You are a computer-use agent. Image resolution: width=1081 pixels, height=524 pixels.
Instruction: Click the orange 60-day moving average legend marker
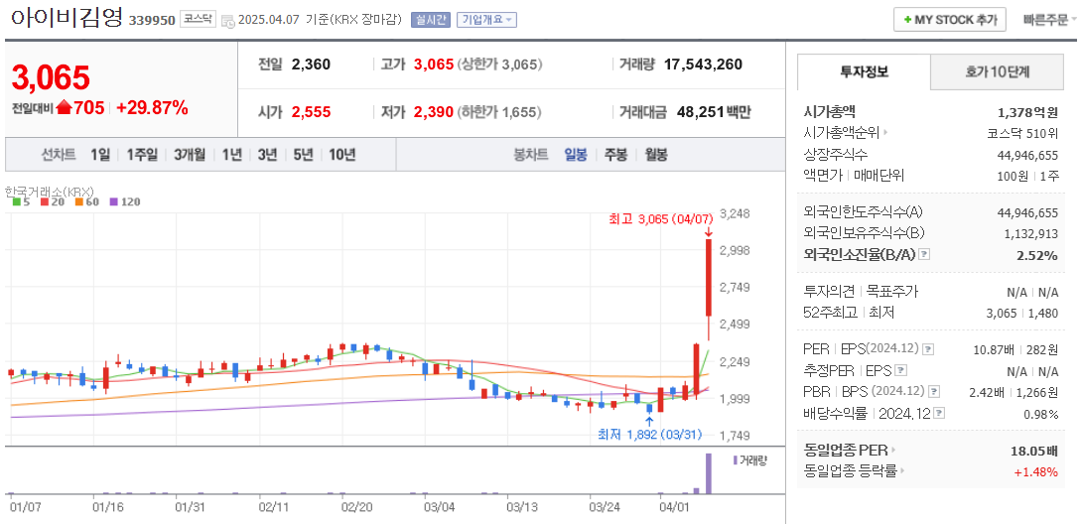78,202
